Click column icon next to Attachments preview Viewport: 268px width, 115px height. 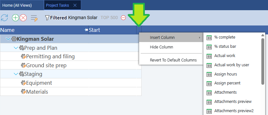coord(209,102)
